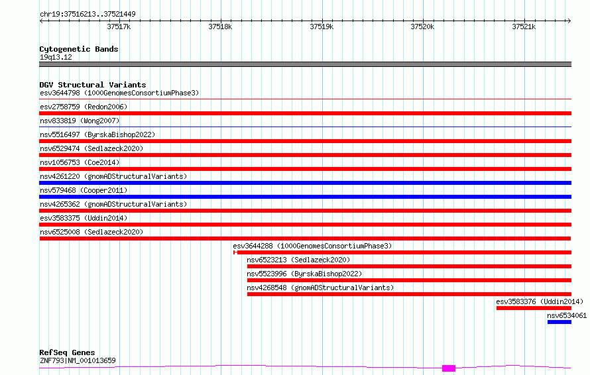This screenshot has height=375, width=590.
Task: Select nsv1056753 (Coe2014) variant label
Action: pyautogui.click(x=80, y=162)
